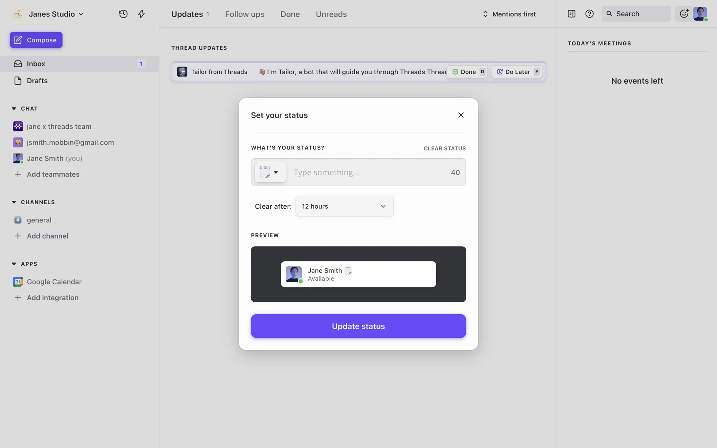Open the history clock icon
The image size is (717, 448).
tap(123, 14)
